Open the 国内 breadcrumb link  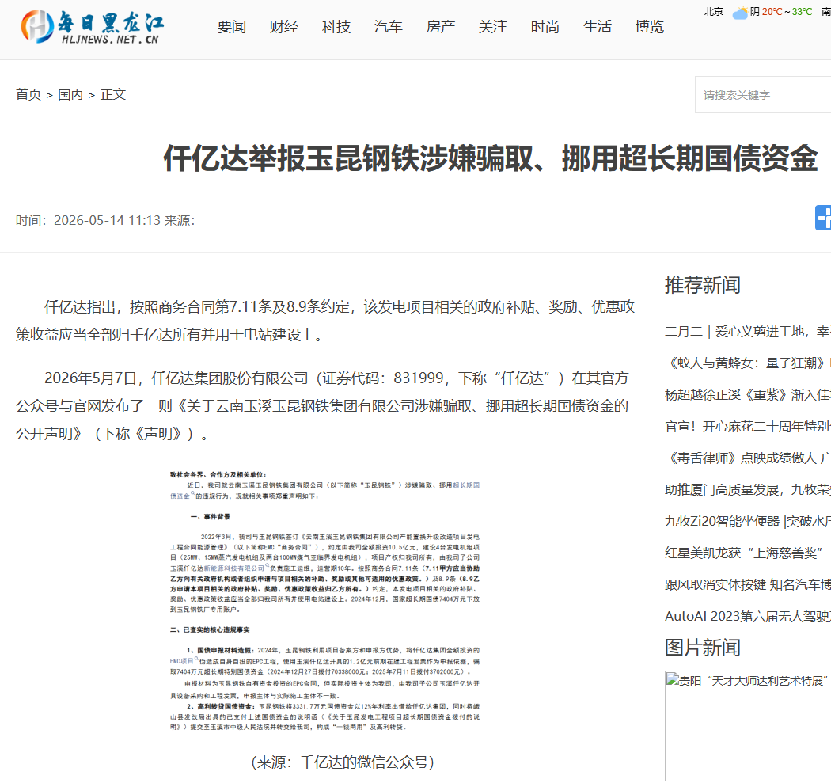[x=70, y=94]
